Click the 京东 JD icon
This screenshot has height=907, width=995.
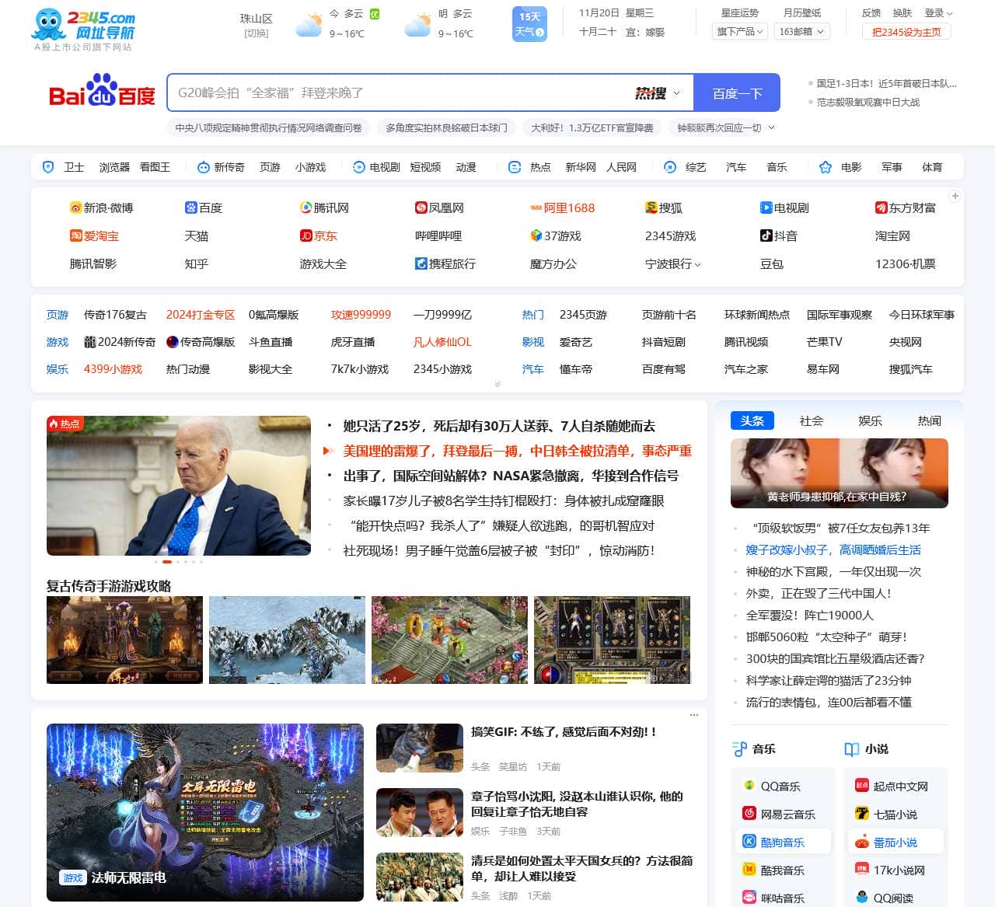coord(306,236)
